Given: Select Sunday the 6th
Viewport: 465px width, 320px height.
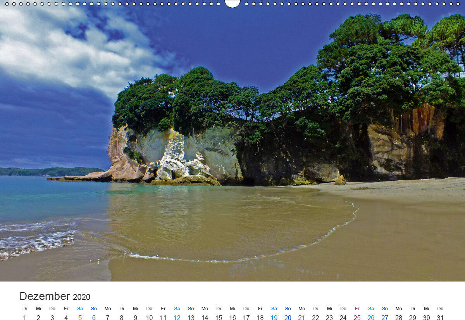Looking at the screenshot, I should tap(94, 317).
